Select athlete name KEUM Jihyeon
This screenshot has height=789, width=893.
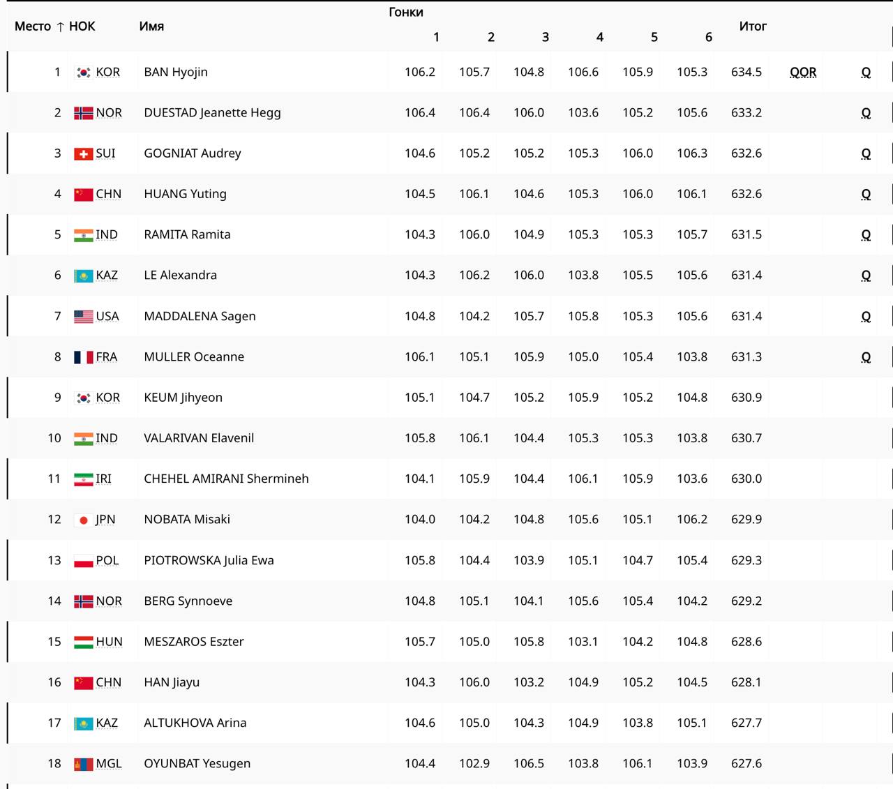pyautogui.click(x=183, y=398)
